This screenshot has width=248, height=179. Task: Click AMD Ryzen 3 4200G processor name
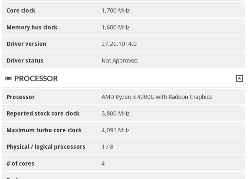click(157, 97)
